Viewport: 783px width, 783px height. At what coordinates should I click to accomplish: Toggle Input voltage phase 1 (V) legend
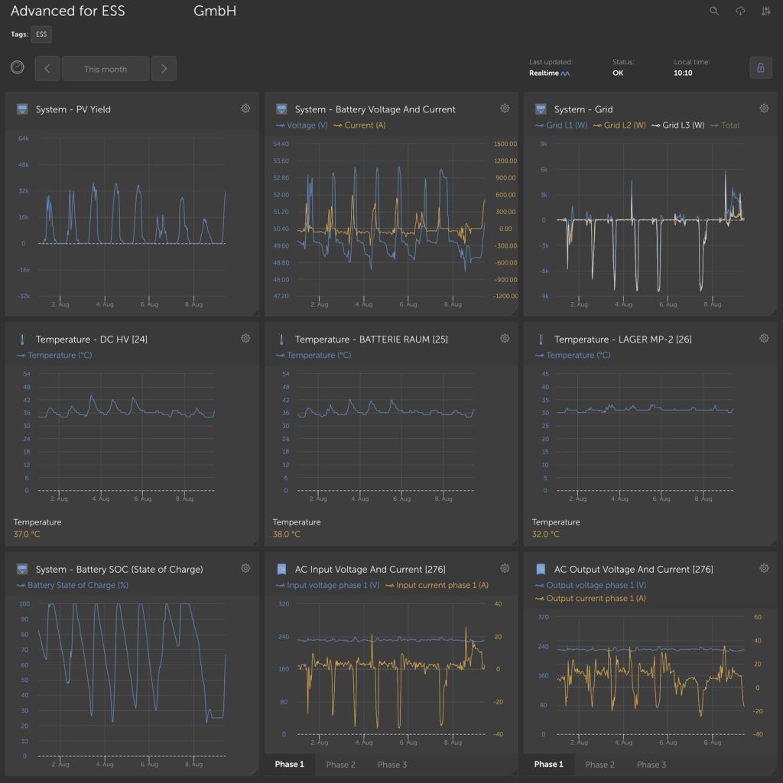pos(327,585)
